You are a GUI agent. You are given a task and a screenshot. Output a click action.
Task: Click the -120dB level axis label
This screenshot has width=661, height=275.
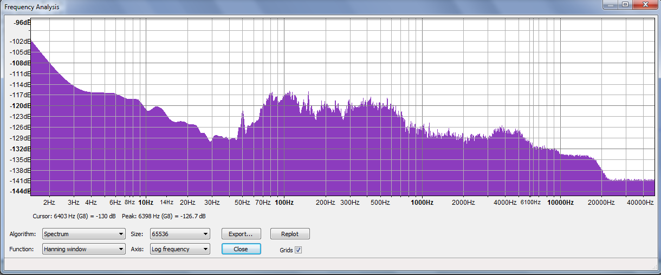point(21,105)
